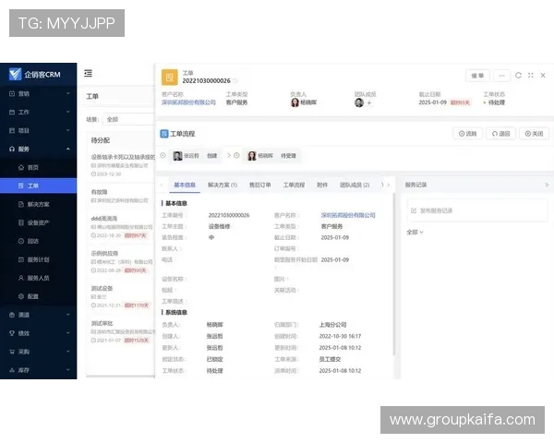Collapse the sidebar with the menu fold icon
Screen dimensions: 554x443
88,73
